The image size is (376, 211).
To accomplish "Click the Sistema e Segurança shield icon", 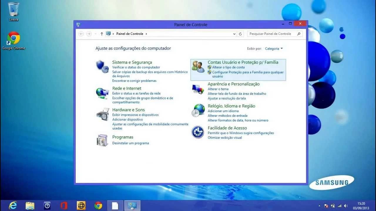I will (102, 67).
